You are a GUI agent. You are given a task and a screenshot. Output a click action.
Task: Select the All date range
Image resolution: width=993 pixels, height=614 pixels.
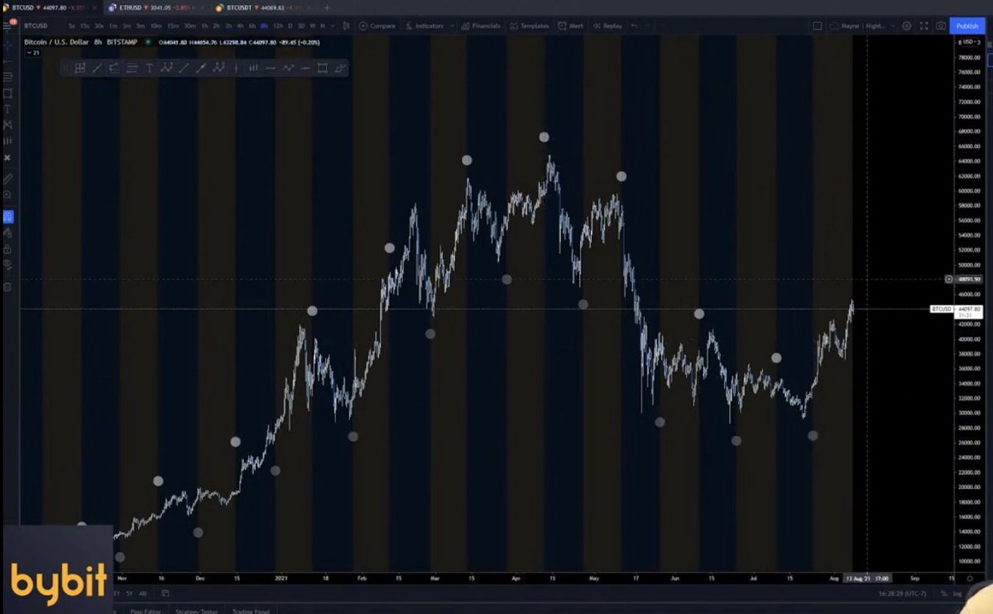coord(142,593)
